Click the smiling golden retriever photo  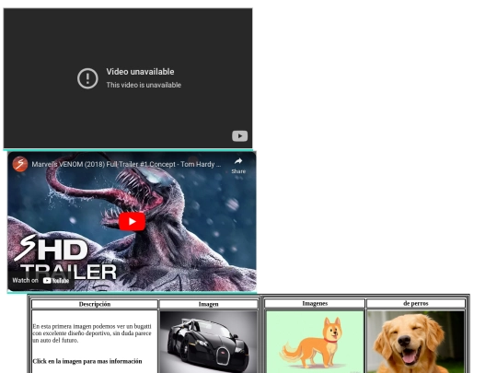pos(415,342)
